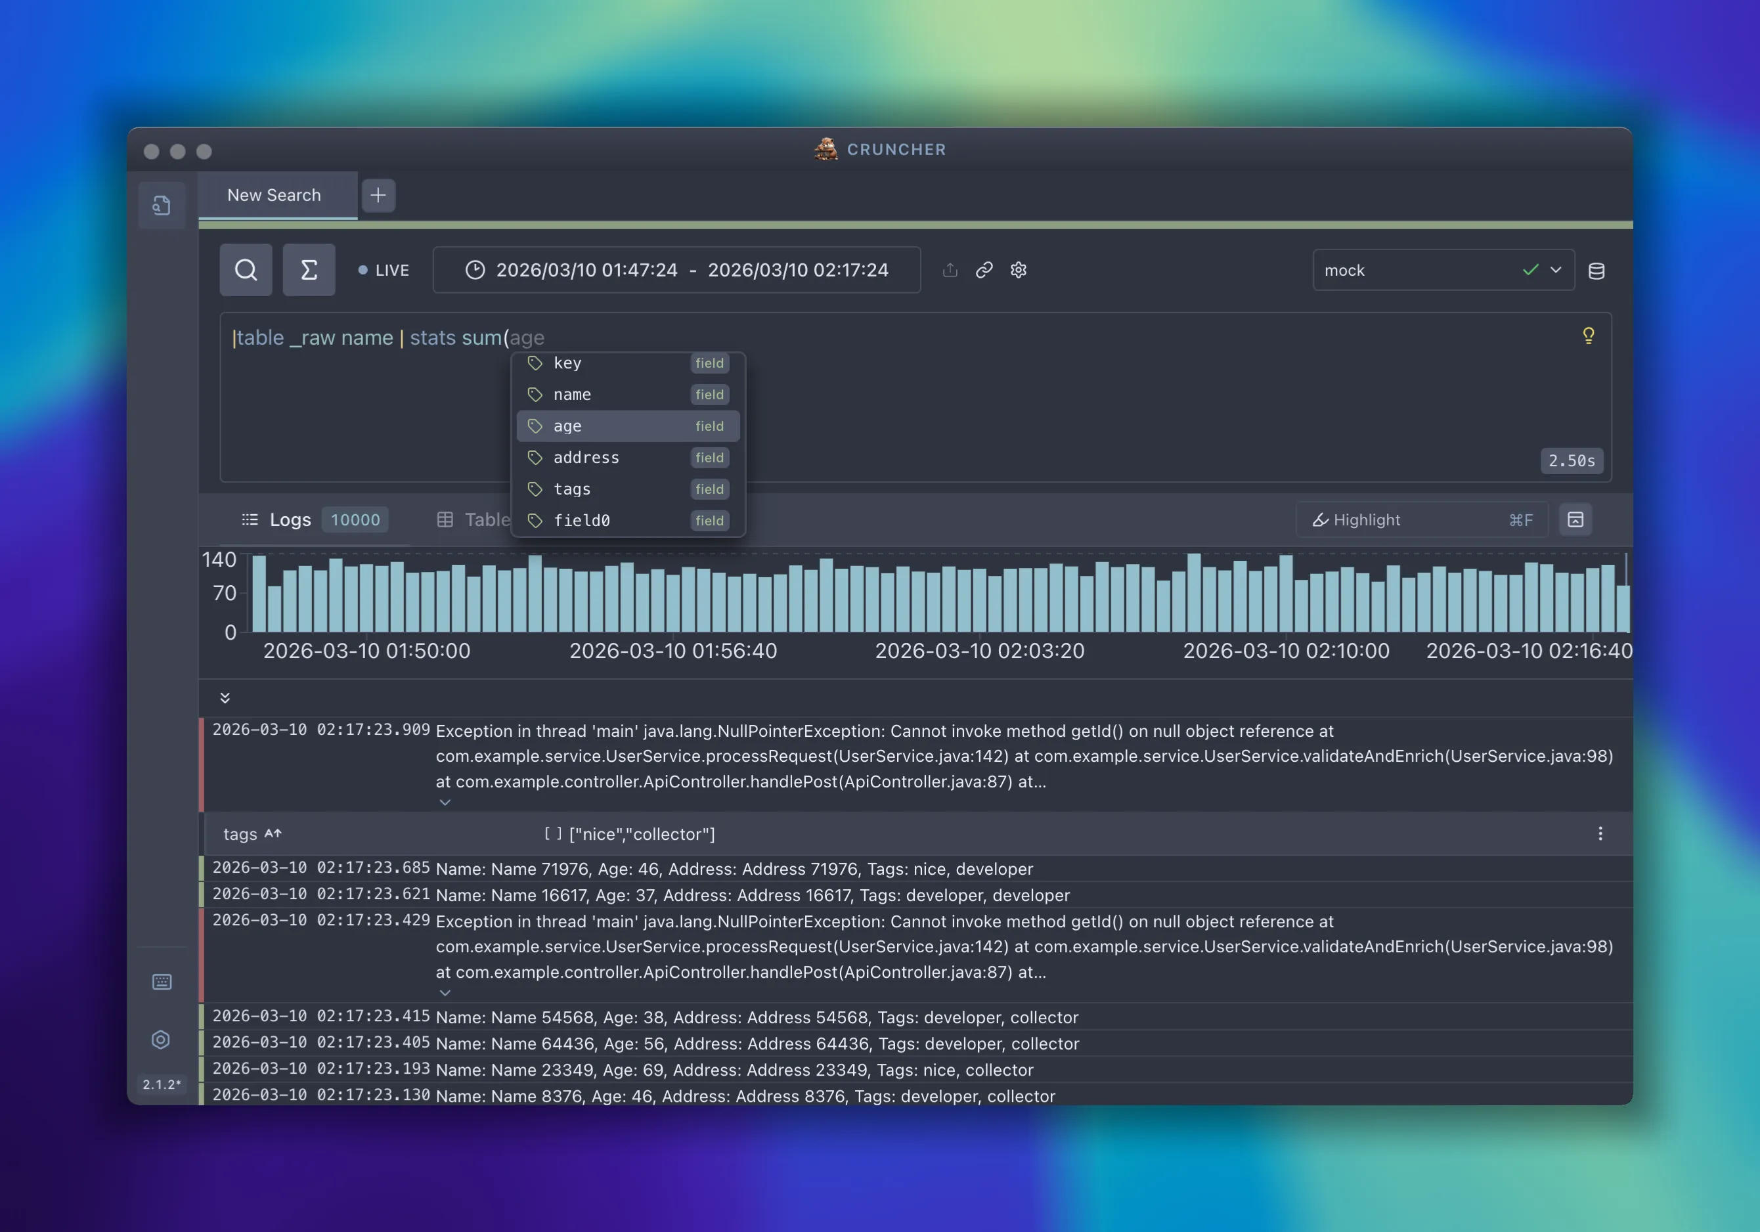
Task: Open the time range picker
Action: click(677, 270)
